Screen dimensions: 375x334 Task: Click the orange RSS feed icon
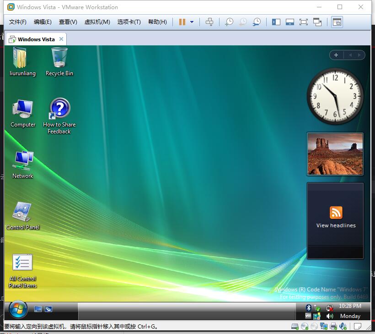coord(336,213)
